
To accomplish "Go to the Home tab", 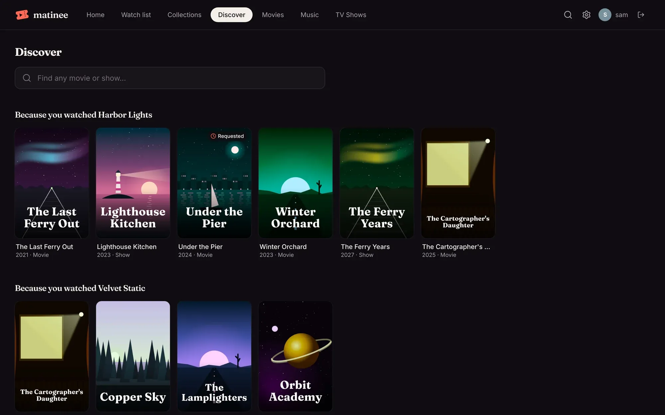I will [95, 15].
